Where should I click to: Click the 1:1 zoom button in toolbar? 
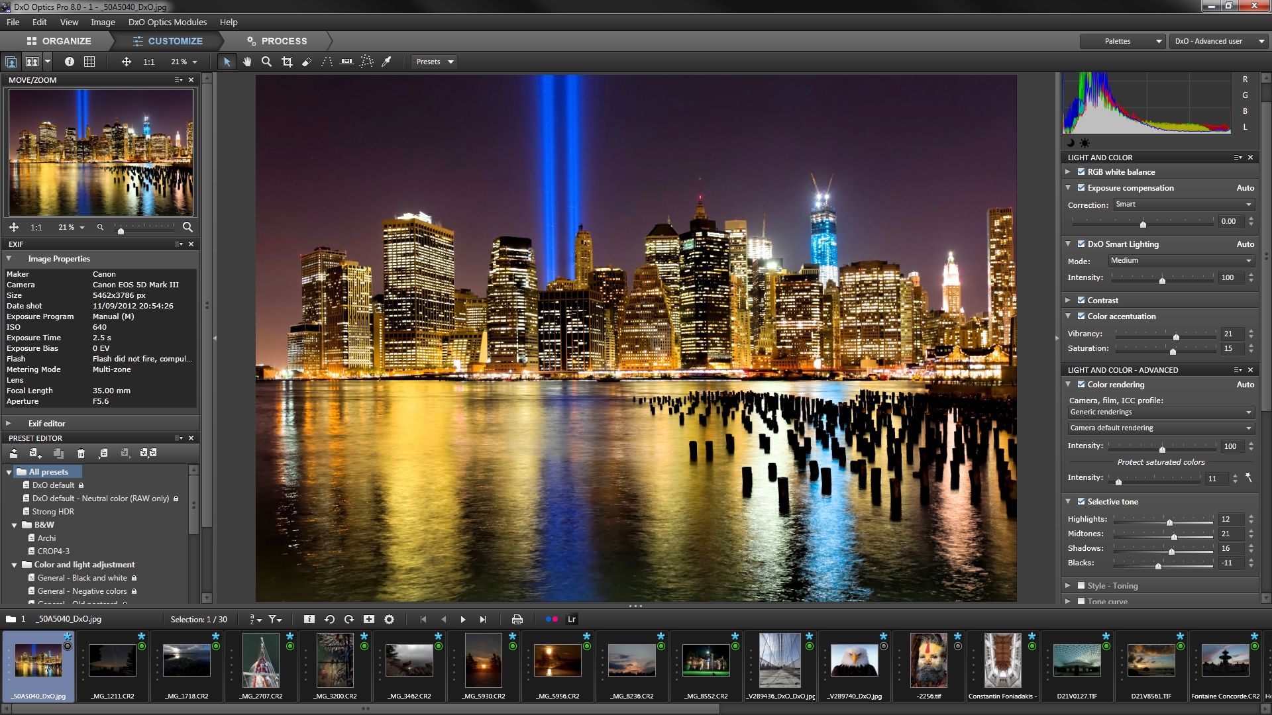[x=149, y=62]
